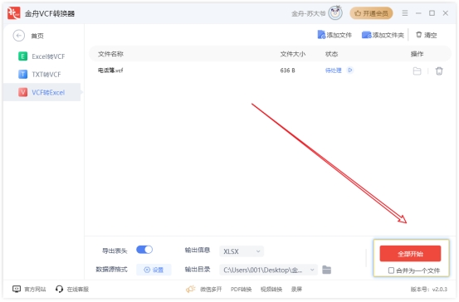
Task: Browse the output directory with the folder icon
Action: 326,270
